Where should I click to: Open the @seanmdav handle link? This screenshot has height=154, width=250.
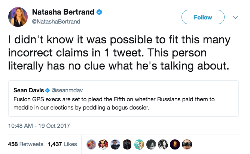point(67,90)
